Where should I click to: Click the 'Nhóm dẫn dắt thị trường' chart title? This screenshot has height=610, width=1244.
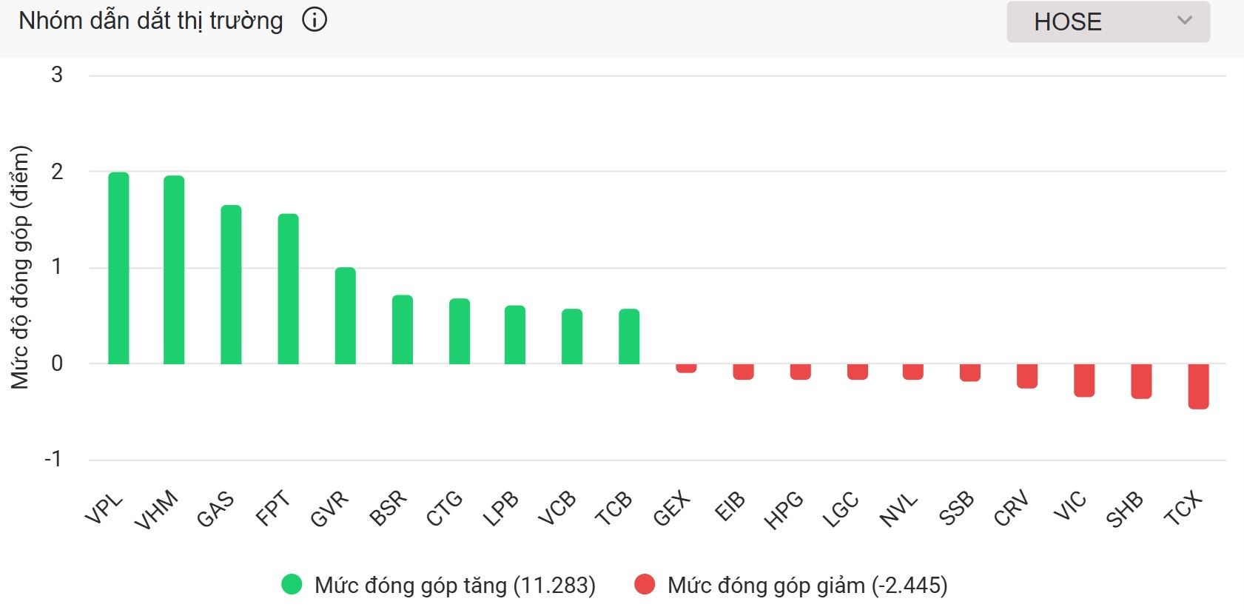(x=151, y=21)
